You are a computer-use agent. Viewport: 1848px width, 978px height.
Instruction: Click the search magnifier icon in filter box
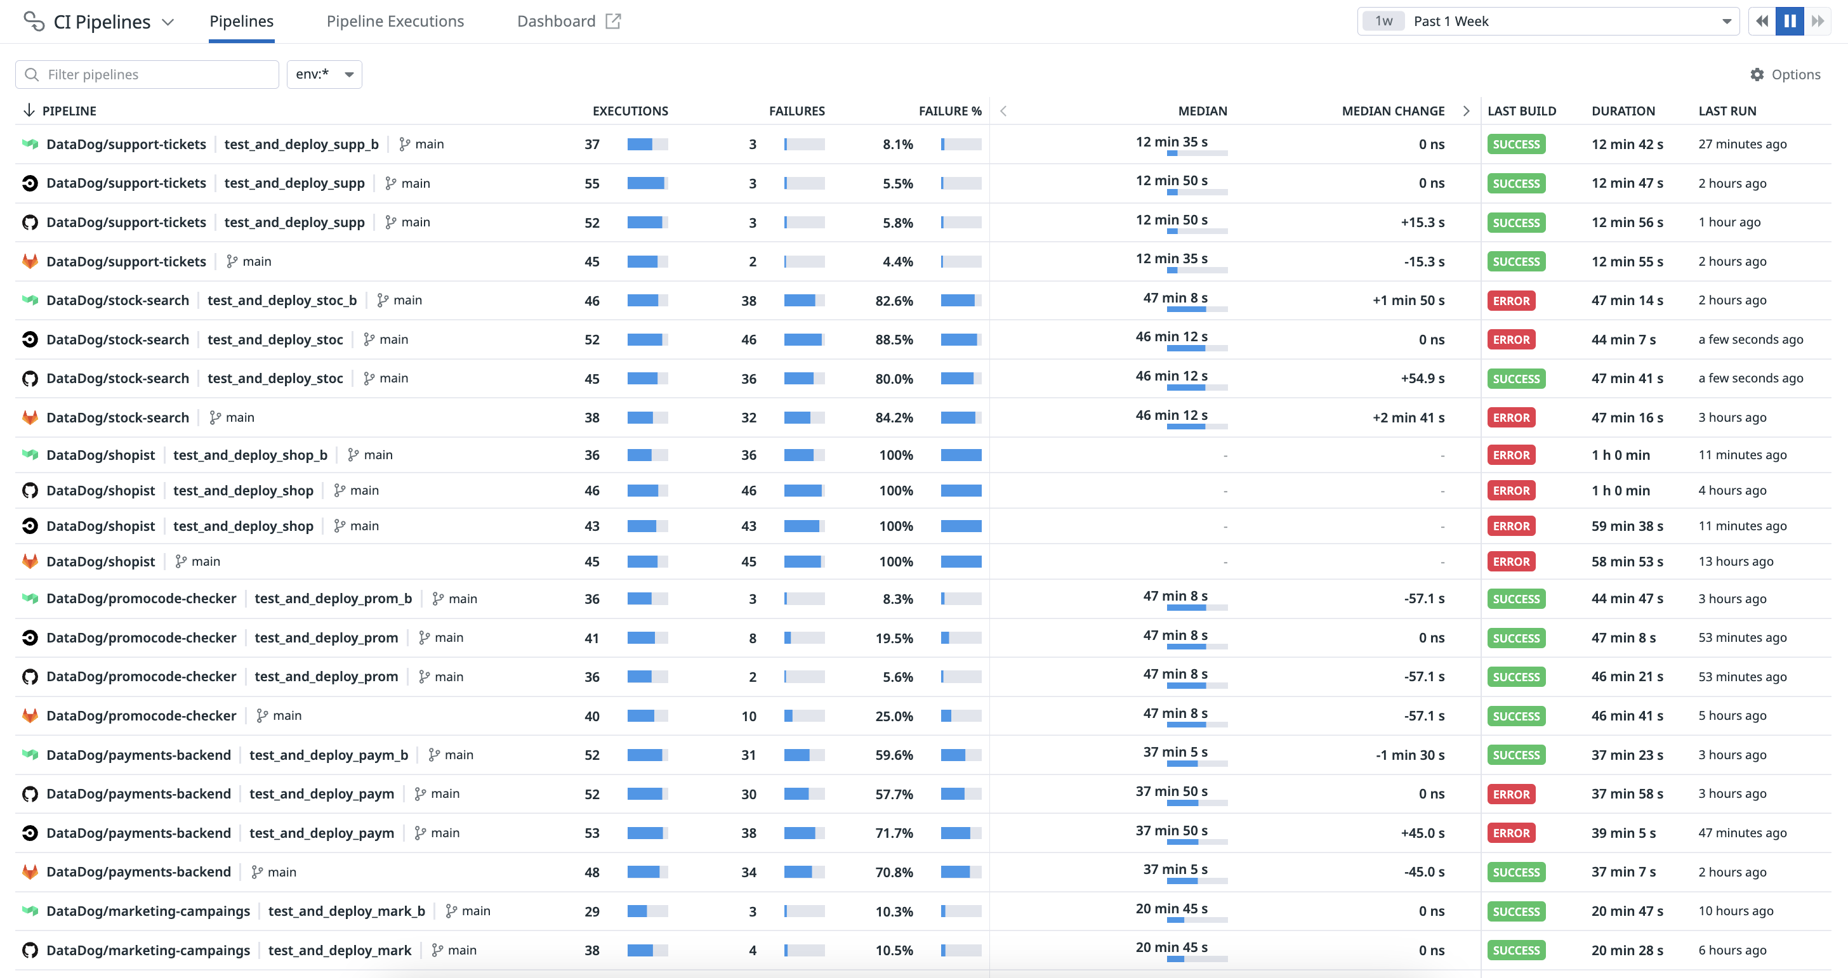click(32, 75)
